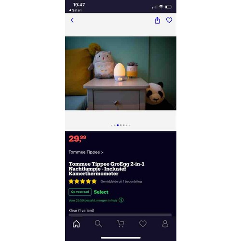Select the active blue carousel dot

click(118, 125)
